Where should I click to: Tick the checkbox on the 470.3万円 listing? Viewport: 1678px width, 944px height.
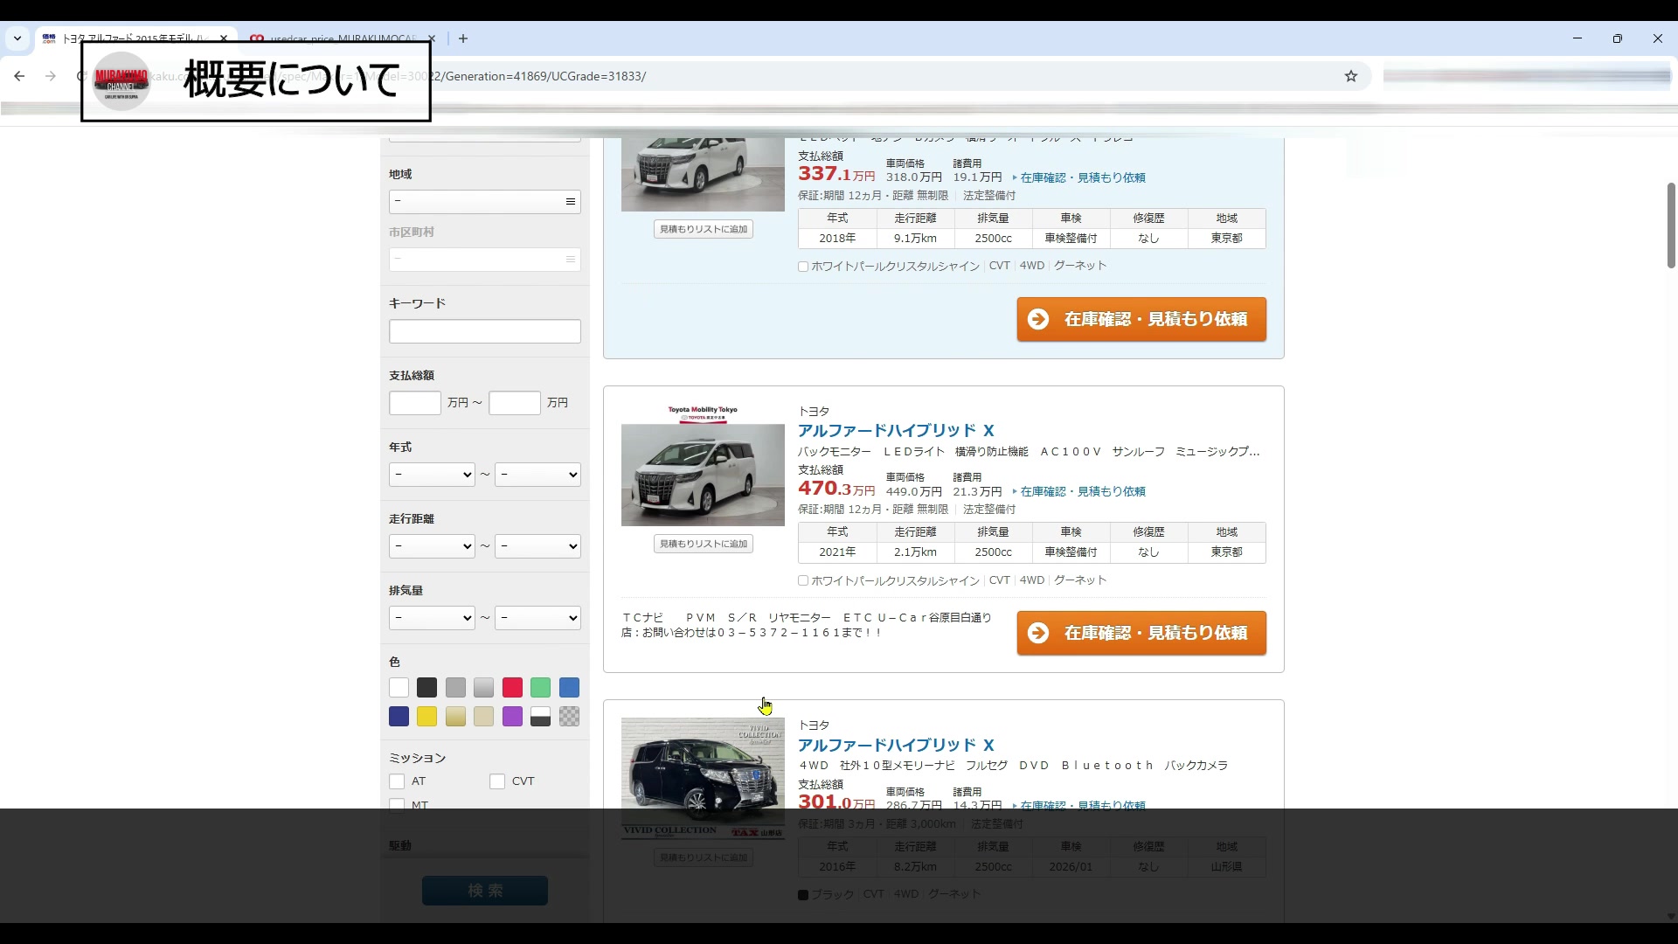tap(803, 580)
